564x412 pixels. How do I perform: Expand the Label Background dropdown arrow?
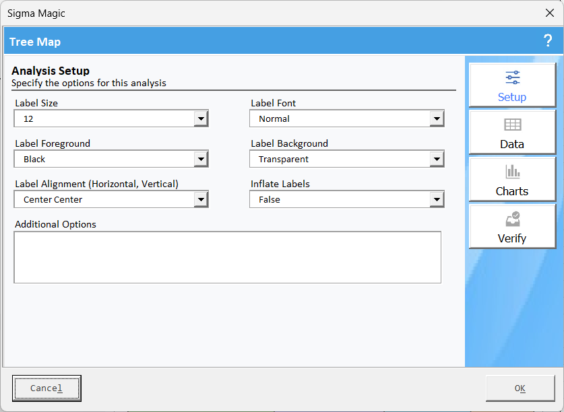click(437, 159)
